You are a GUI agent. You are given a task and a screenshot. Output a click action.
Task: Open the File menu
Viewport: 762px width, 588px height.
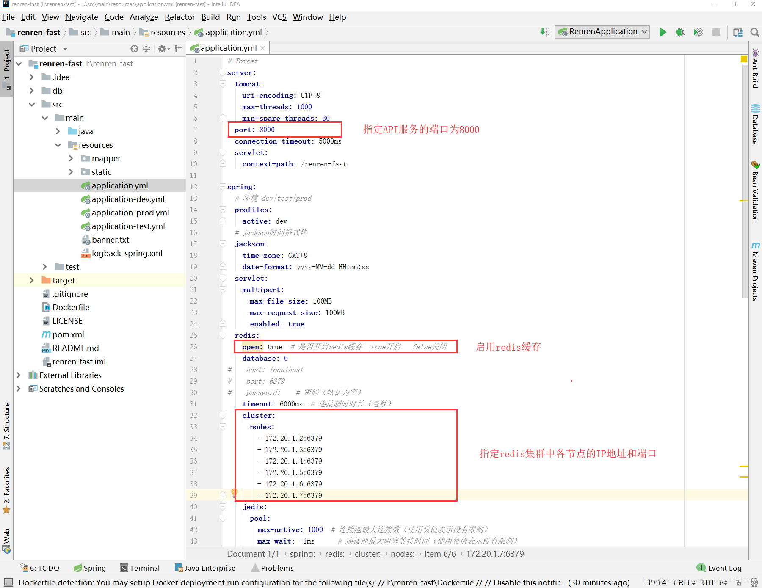click(8, 17)
